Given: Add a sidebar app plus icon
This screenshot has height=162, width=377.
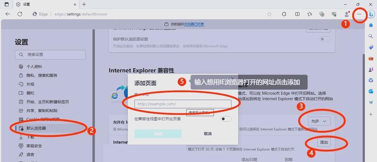Looking at the screenshot, I should [x=371, y=114].
